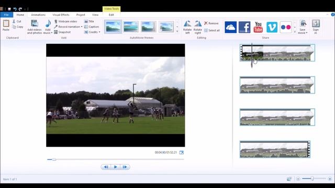Image resolution: width=335 pixels, height=188 pixels.
Task: Step to the previous frame
Action: point(106,167)
